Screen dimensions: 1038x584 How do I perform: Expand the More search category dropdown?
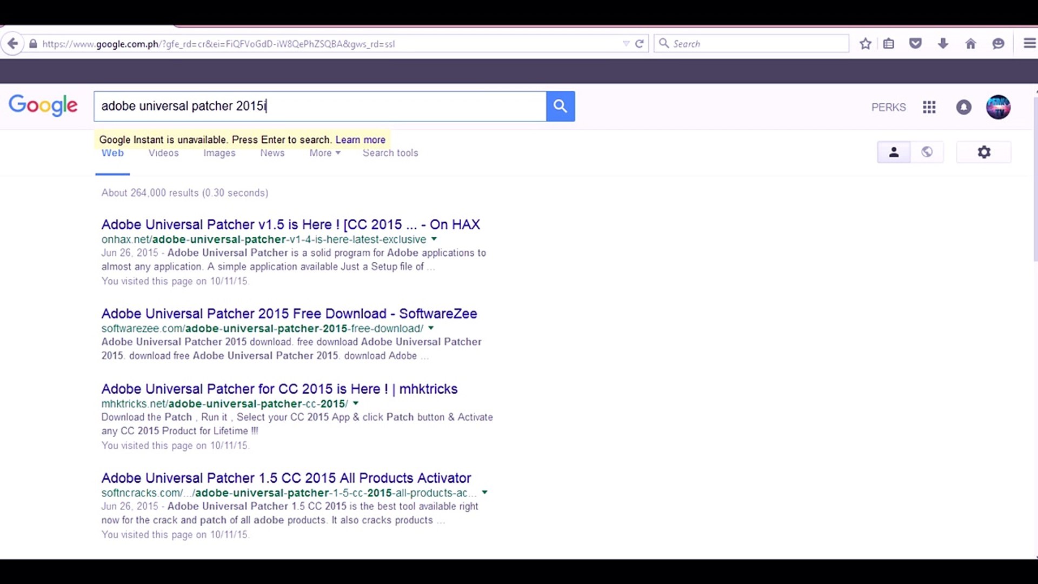[324, 153]
